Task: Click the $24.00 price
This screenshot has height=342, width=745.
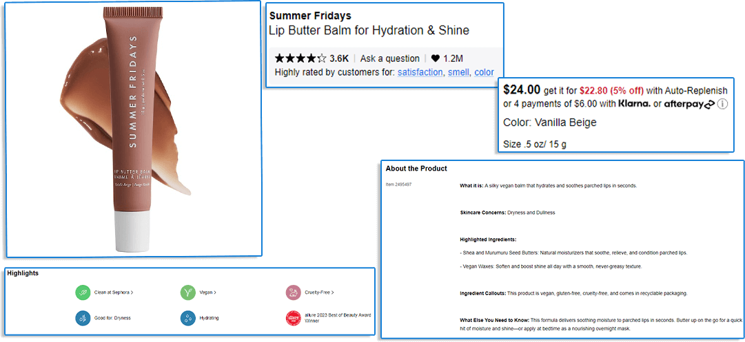Action: [x=522, y=89]
